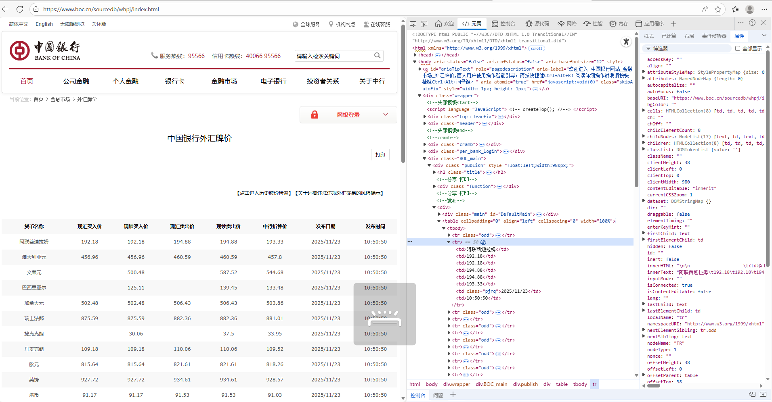Expand the classList property

click(x=644, y=150)
